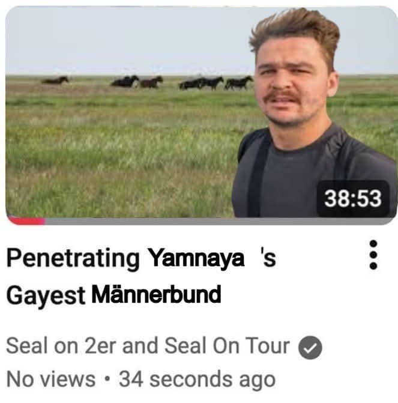Image resolution: width=398 pixels, height=403 pixels.
Task: Click the word 'Yamnaya' in the title
Action: pyautogui.click(x=196, y=258)
